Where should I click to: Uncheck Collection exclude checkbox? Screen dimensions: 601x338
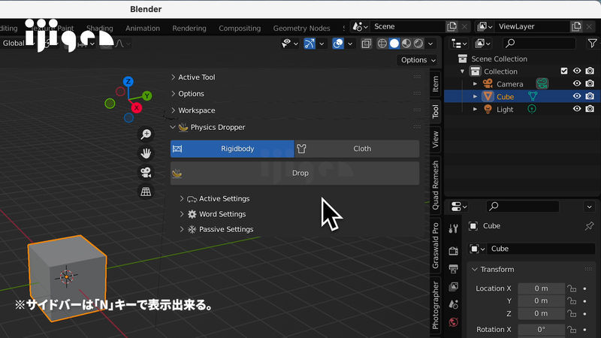(564, 71)
